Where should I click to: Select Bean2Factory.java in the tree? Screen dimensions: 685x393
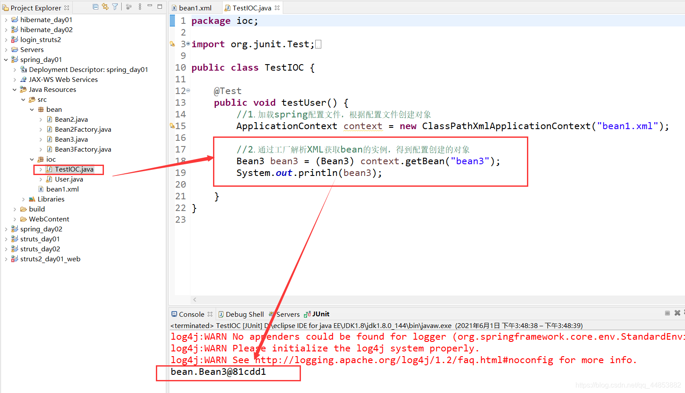(83, 130)
